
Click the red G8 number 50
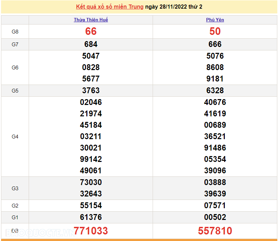[x=215, y=31]
